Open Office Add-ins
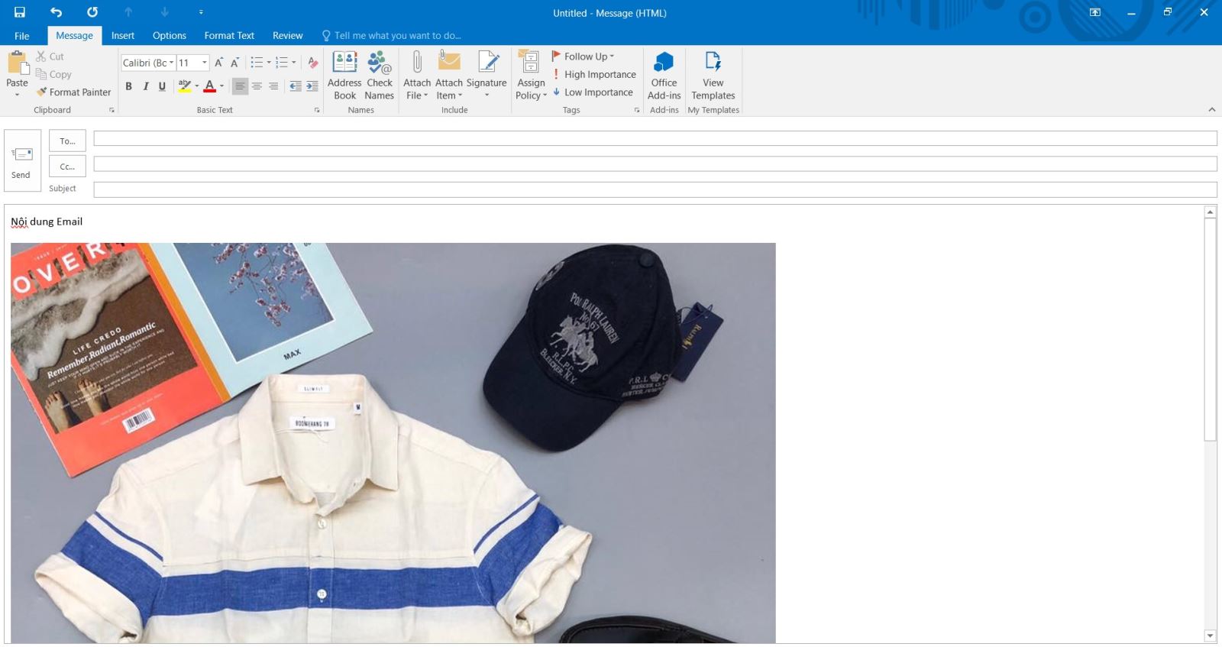The width and height of the screenshot is (1222, 647). click(664, 75)
